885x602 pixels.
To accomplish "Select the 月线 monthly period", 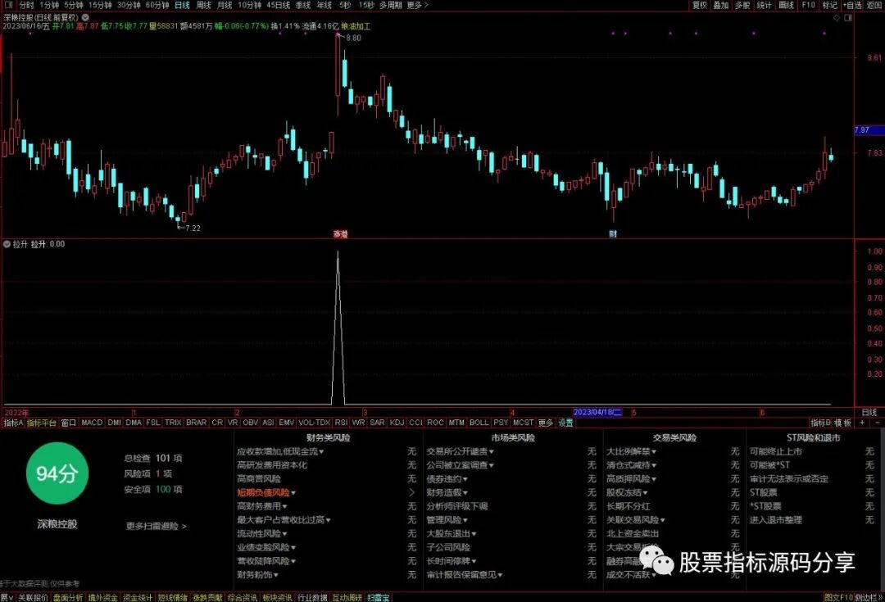I will (225, 5).
